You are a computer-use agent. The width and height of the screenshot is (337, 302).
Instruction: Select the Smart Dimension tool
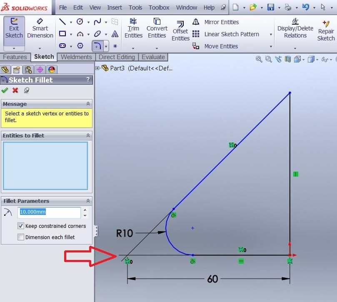coord(40,28)
